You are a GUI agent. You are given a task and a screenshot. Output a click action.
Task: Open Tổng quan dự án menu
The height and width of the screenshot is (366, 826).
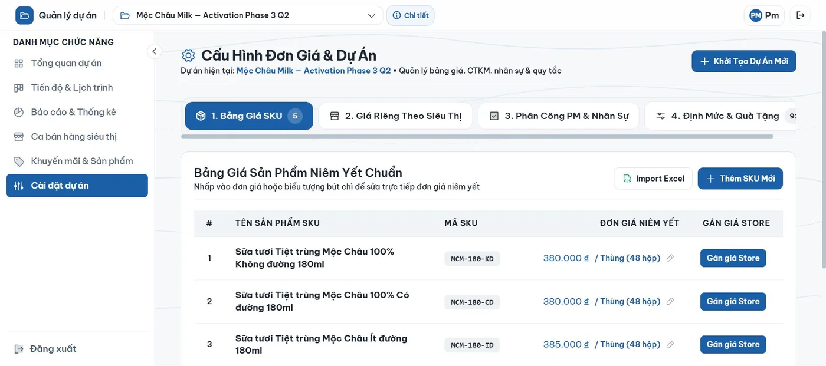click(x=77, y=63)
